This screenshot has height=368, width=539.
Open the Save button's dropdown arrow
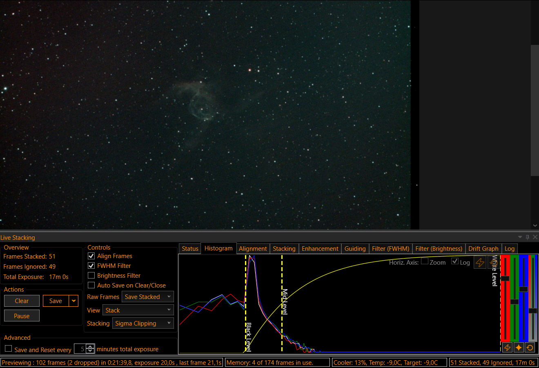click(x=73, y=301)
